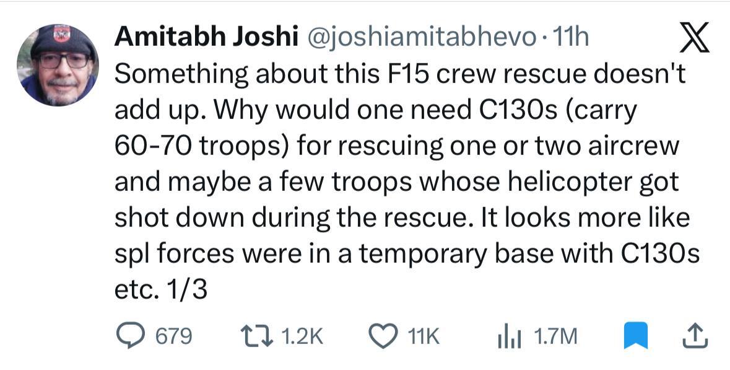Click the 1.7M views count
This screenshot has width=730, height=370.
pyautogui.click(x=555, y=336)
